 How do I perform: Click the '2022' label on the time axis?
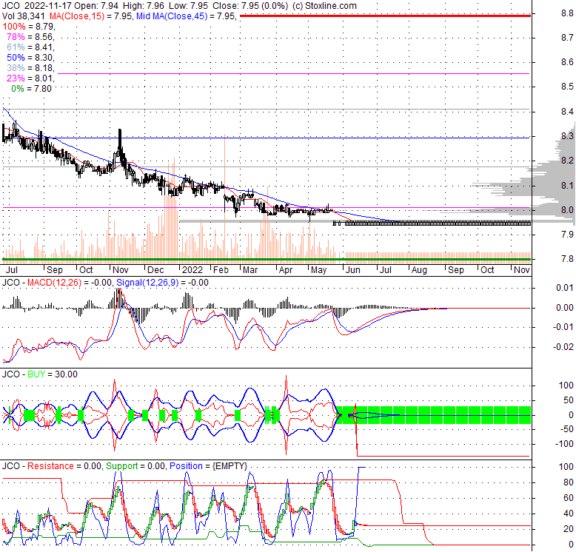(192, 270)
